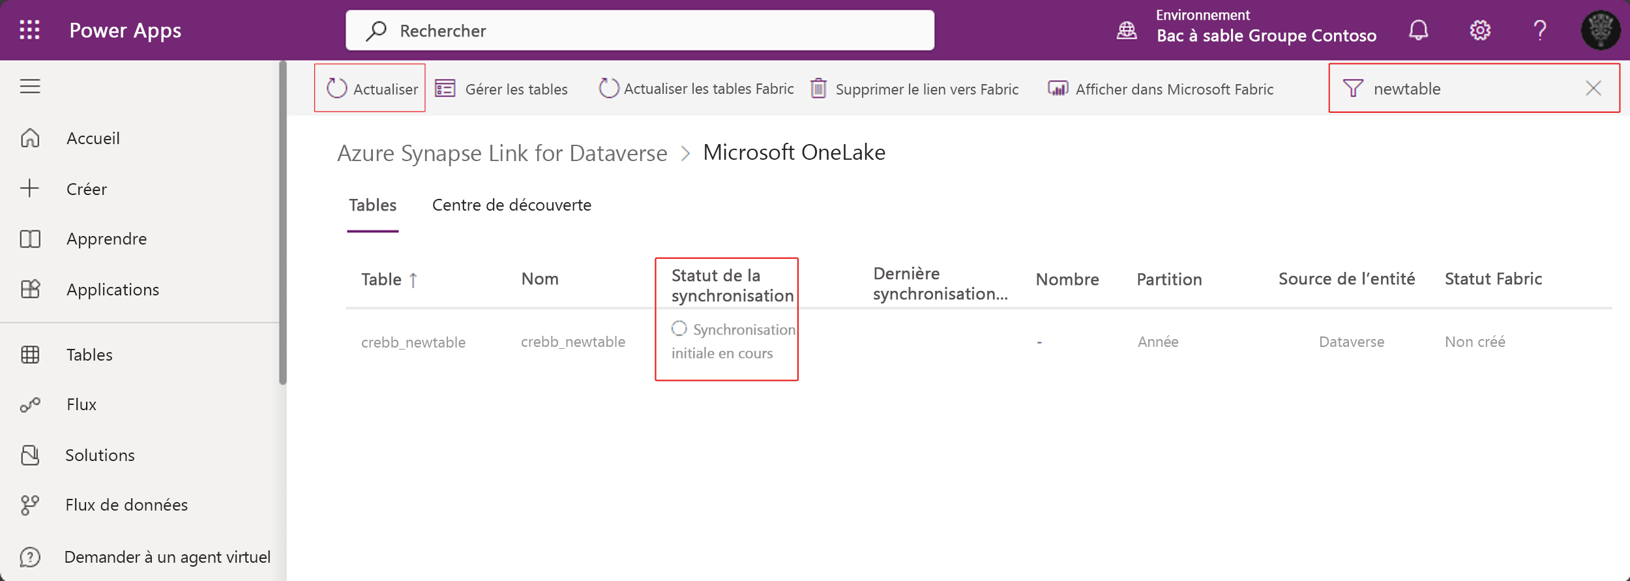Click the Gérer les tables icon
The width and height of the screenshot is (1630, 581).
pos(445,88)
